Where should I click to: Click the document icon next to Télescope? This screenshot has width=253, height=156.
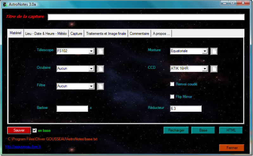[x=100, y=51]
